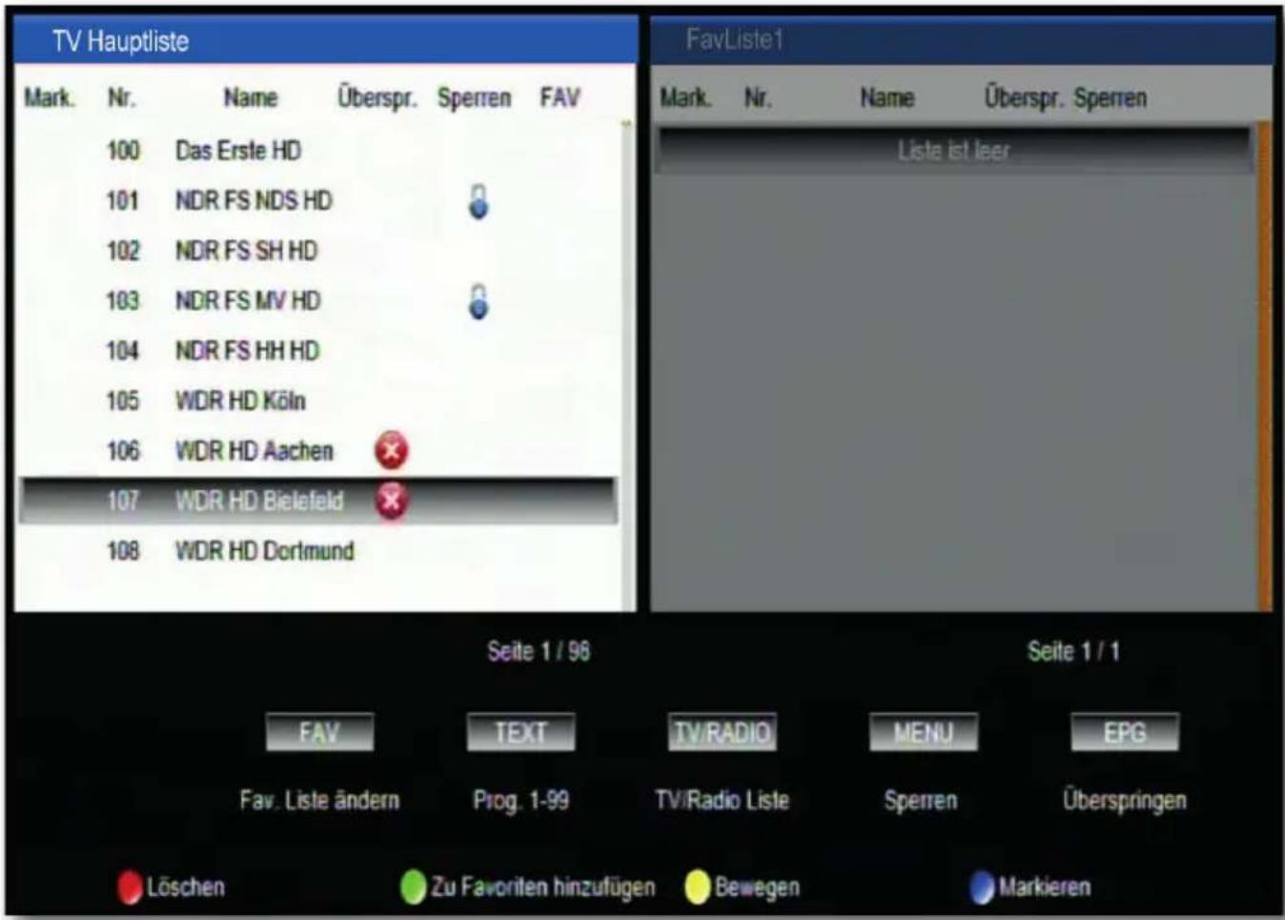
Task: Click the Löschen label
Action: coord(186,888)
